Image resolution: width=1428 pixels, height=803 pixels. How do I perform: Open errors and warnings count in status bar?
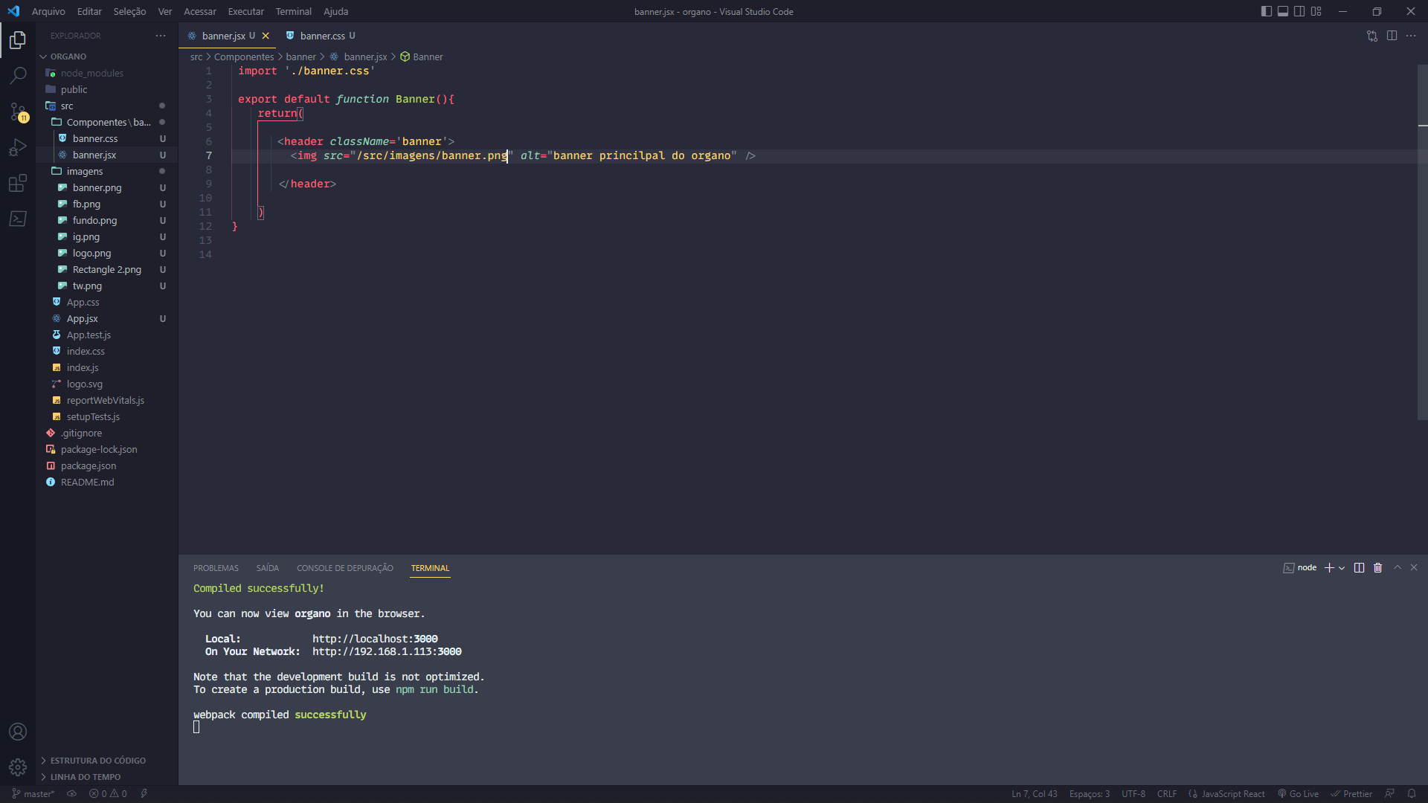pyautogui.click(x=108, y=794)
